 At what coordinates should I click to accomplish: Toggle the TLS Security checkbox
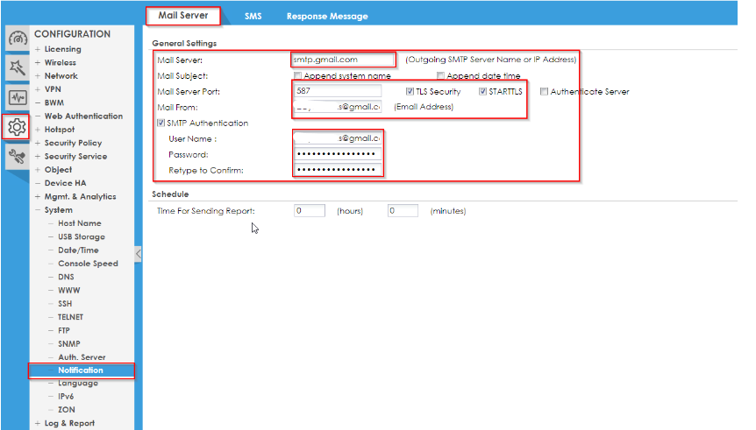pos(410,91)
